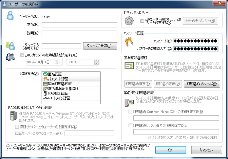Select パスワード認証 authentication method
This screenshot has width=228, height=159.
(71, 79)
